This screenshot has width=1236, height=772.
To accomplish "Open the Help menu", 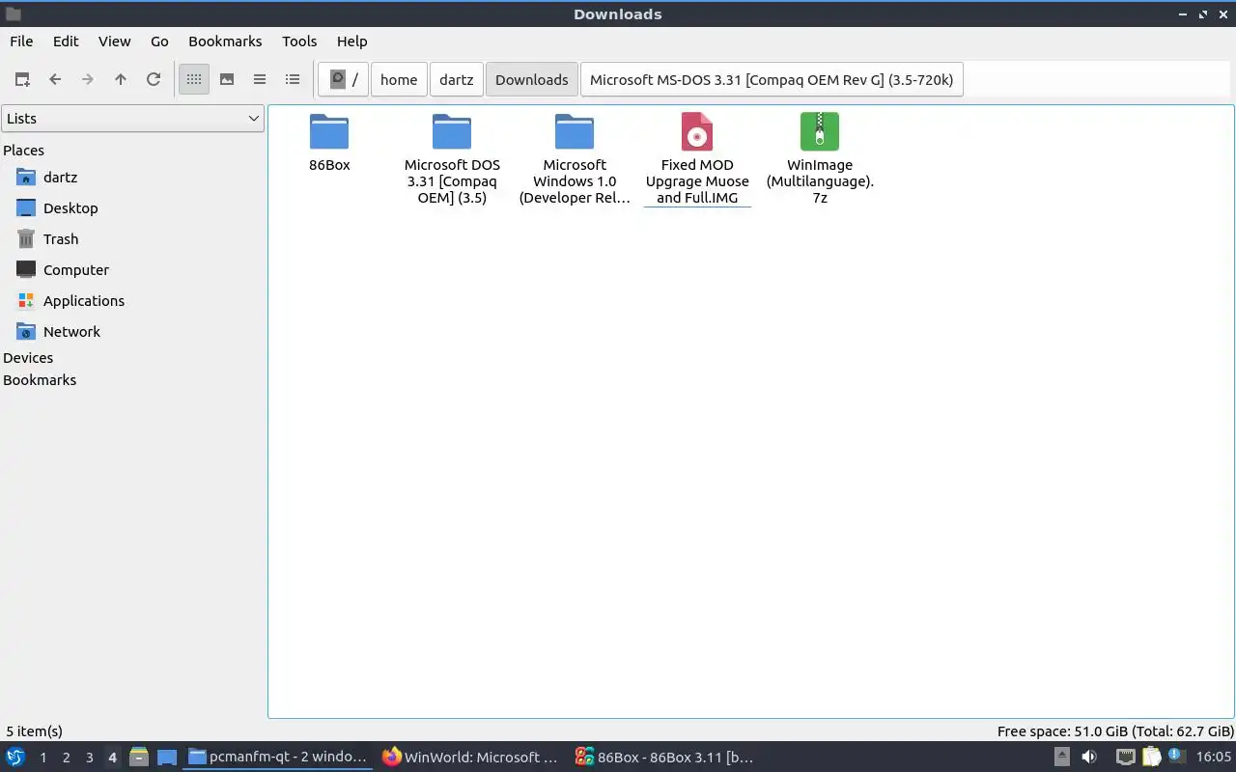I will click(x=351, y=41).
